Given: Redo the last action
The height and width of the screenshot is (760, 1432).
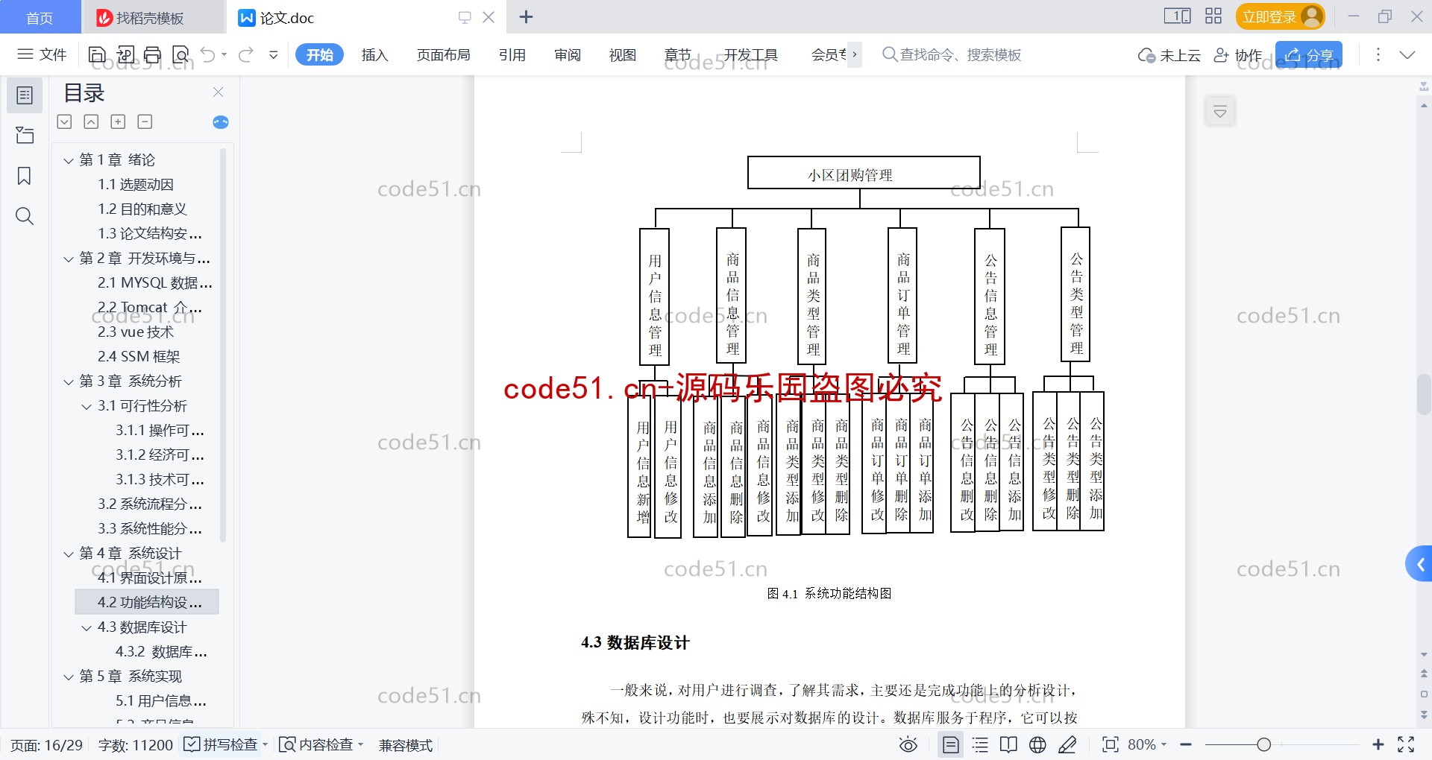Looking at the screenshot, I should 246,54.
